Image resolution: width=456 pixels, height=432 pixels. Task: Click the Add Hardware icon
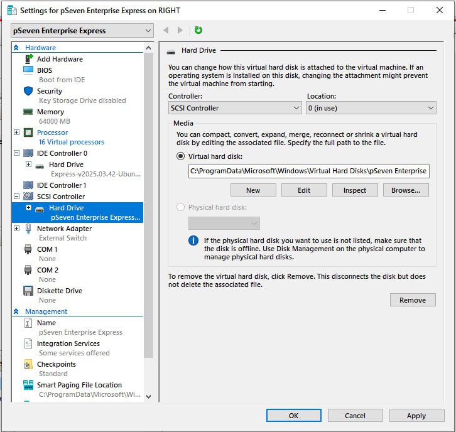[28, 59]
